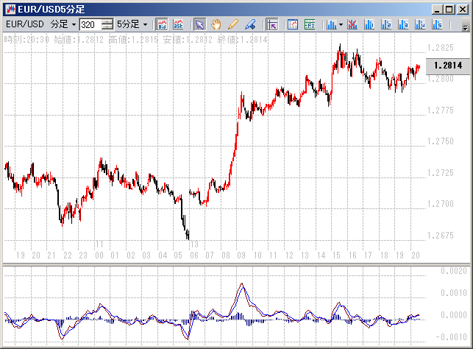The height and width of the screenshot is (349, 473).
Task: Select indicator preset 3 icon
Action: [x=403, y=24]
